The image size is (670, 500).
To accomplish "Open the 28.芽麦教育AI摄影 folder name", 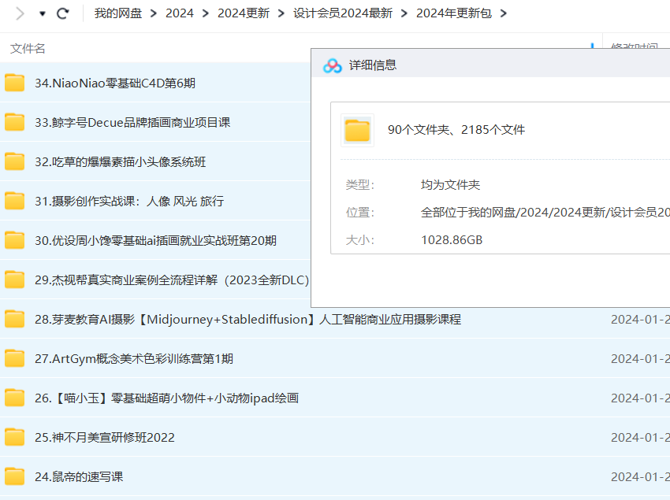I will tap(248, 319).
